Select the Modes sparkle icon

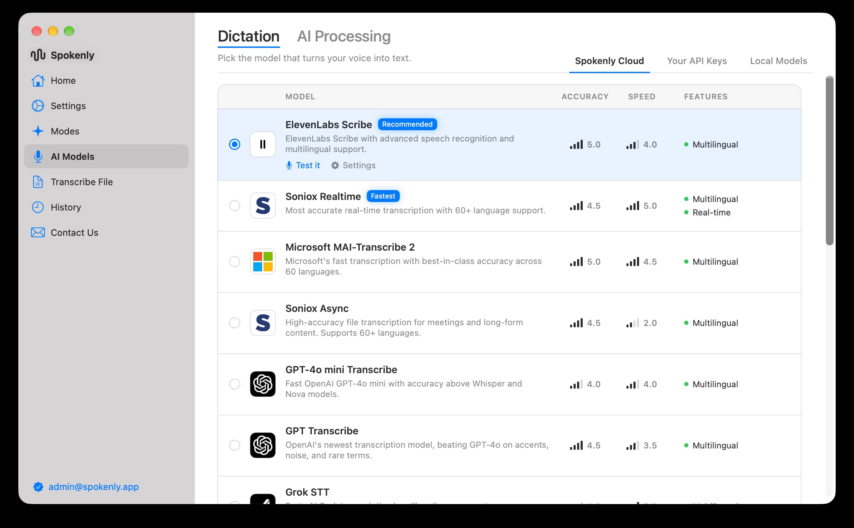(x=38, y=131)
